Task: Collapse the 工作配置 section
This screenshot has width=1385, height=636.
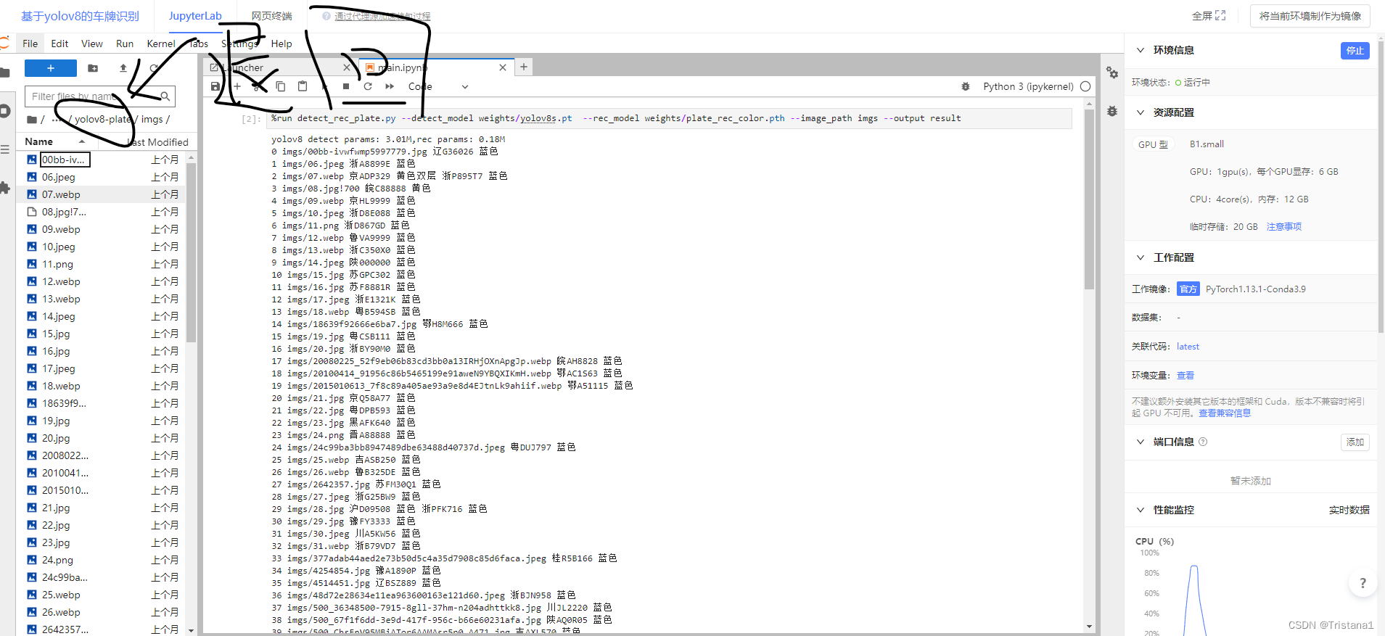Action: click(1141, 257)
